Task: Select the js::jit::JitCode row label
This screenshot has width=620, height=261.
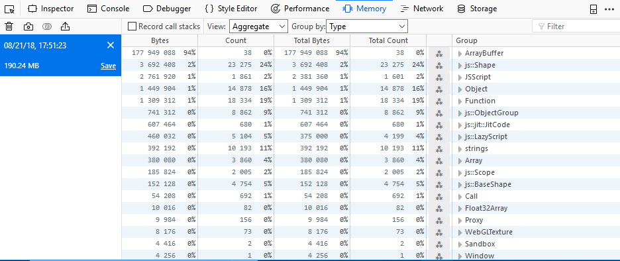Action: [488, 125]
